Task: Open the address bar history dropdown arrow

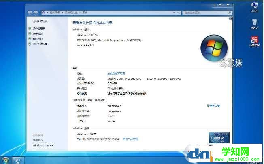Action: (174, 13)
